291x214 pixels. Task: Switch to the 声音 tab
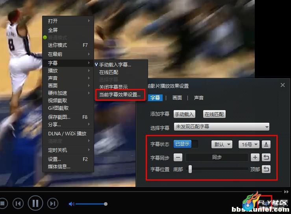(198, 98)
